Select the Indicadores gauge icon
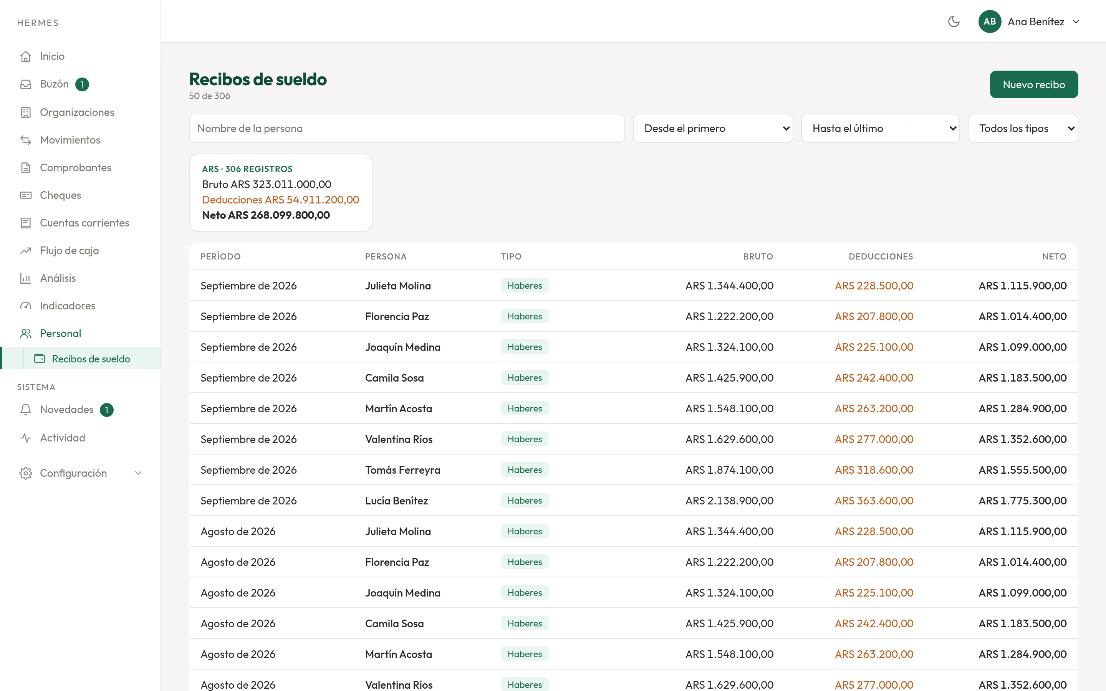1106x691 pixels. (26, 306)
